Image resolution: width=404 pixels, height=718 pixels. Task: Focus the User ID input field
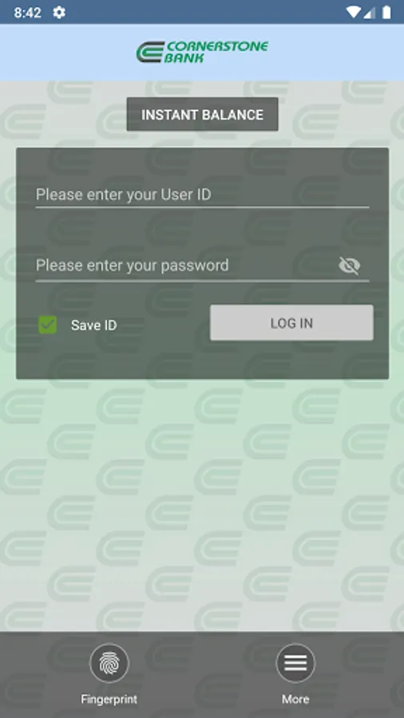pyautogui.click(x=202, y=195)
